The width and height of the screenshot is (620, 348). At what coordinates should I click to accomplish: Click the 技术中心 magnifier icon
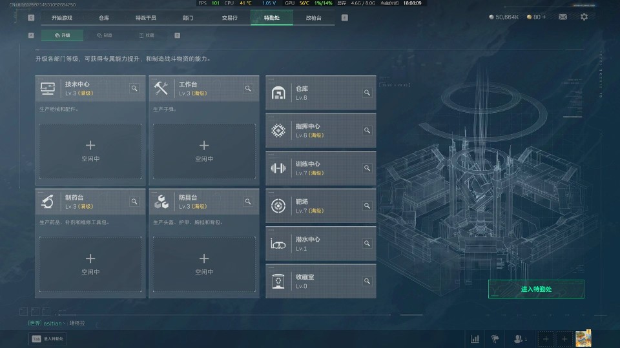134,88
